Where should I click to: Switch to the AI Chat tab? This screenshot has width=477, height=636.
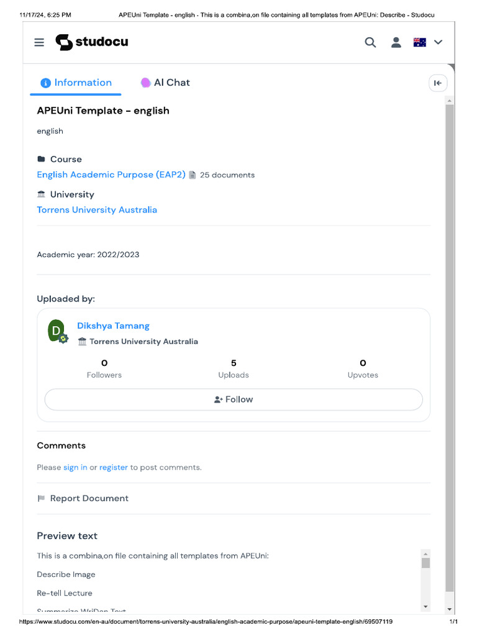(x=165, y=83)
